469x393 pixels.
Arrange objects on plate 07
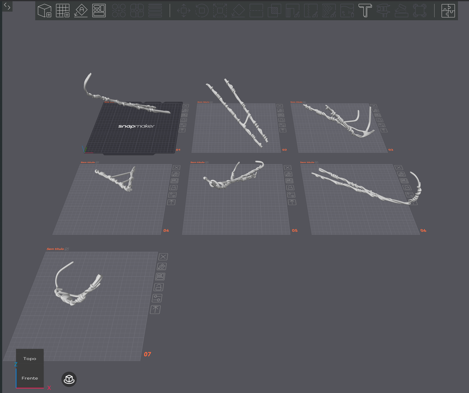[160, 277]
